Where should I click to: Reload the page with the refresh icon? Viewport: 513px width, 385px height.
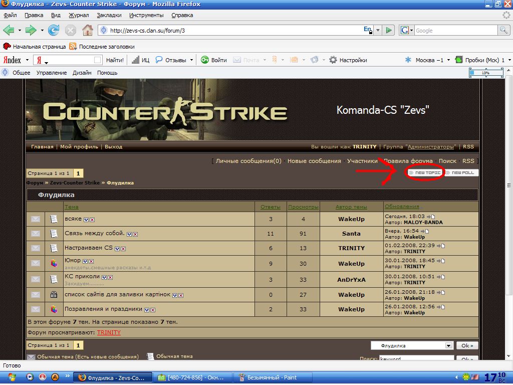coord(53,31)
